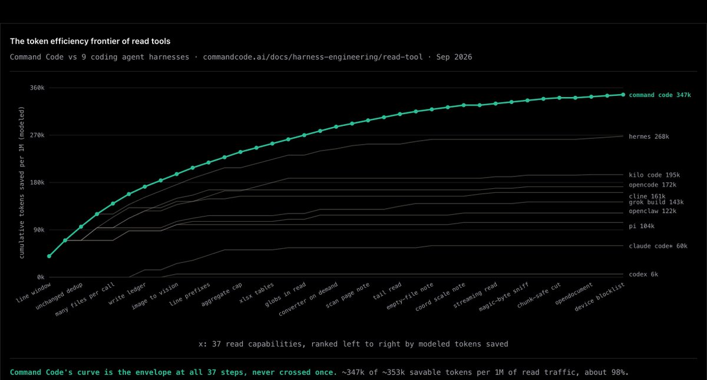Click the "90k" y-axis tick label
This screenshot has height=380, width=707.
point(39,230)
